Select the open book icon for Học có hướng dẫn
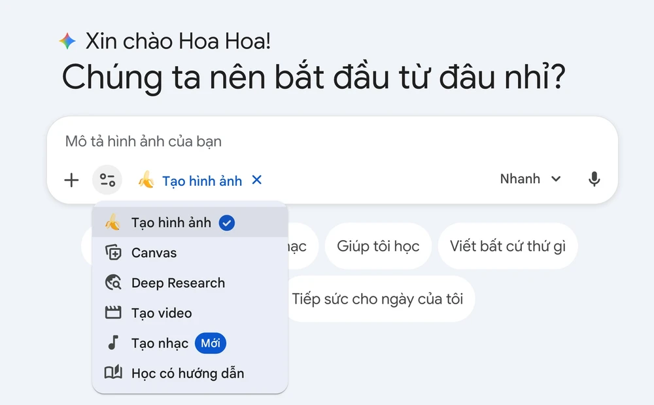 (x=114, y=373)
